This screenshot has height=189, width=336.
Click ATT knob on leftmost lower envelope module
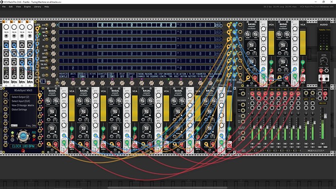(x=64, y=95)
